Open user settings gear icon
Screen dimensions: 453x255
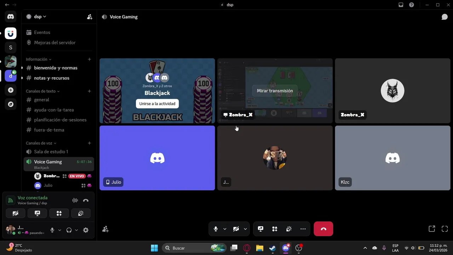86,230
